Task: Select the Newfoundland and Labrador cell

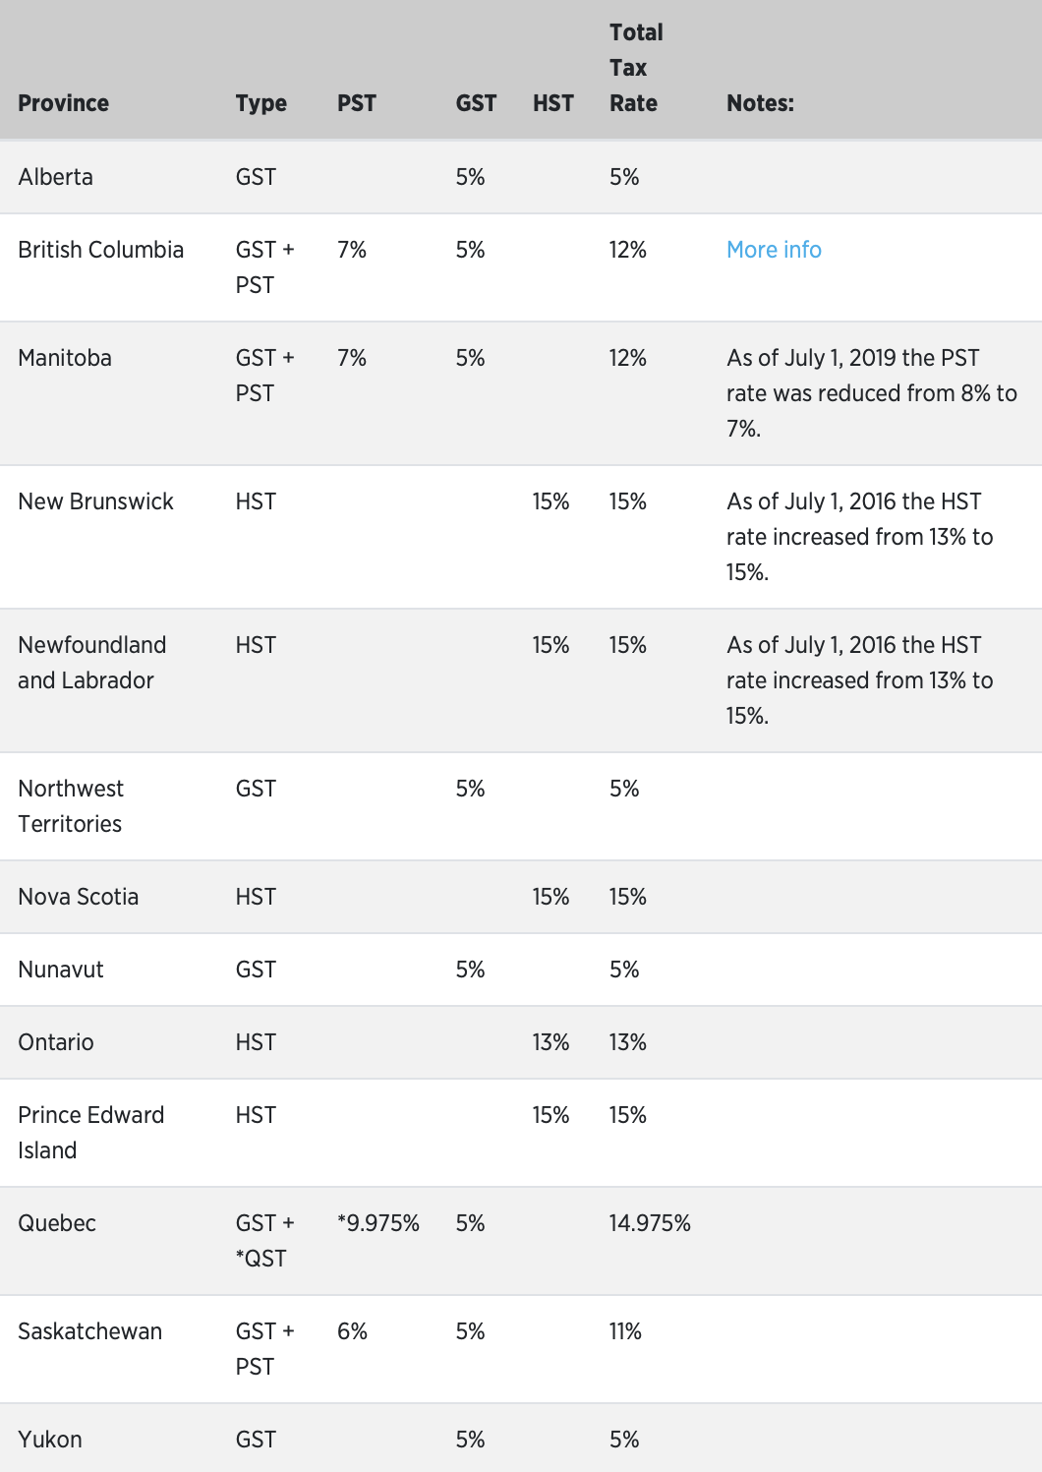Action: 92,663
